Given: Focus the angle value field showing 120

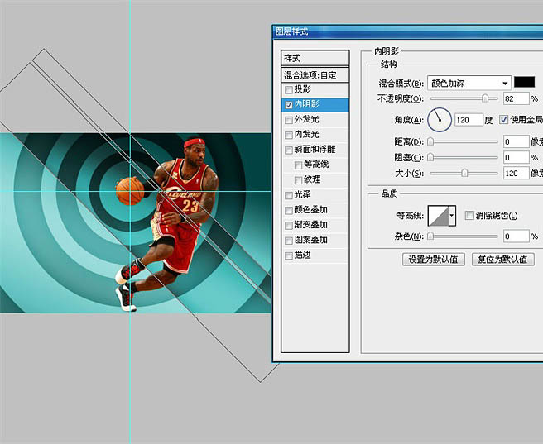Looking at the screenshot, I should (469, 120).
